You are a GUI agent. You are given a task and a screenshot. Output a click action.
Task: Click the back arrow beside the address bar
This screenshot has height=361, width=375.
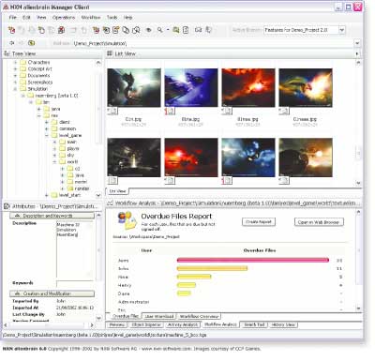[x=12, y=43]
